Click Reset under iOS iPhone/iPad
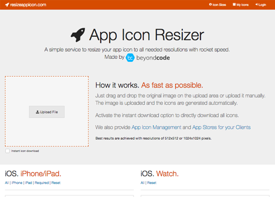The width and height of the screenshot is (275, 197). click(x=56, y=183)
